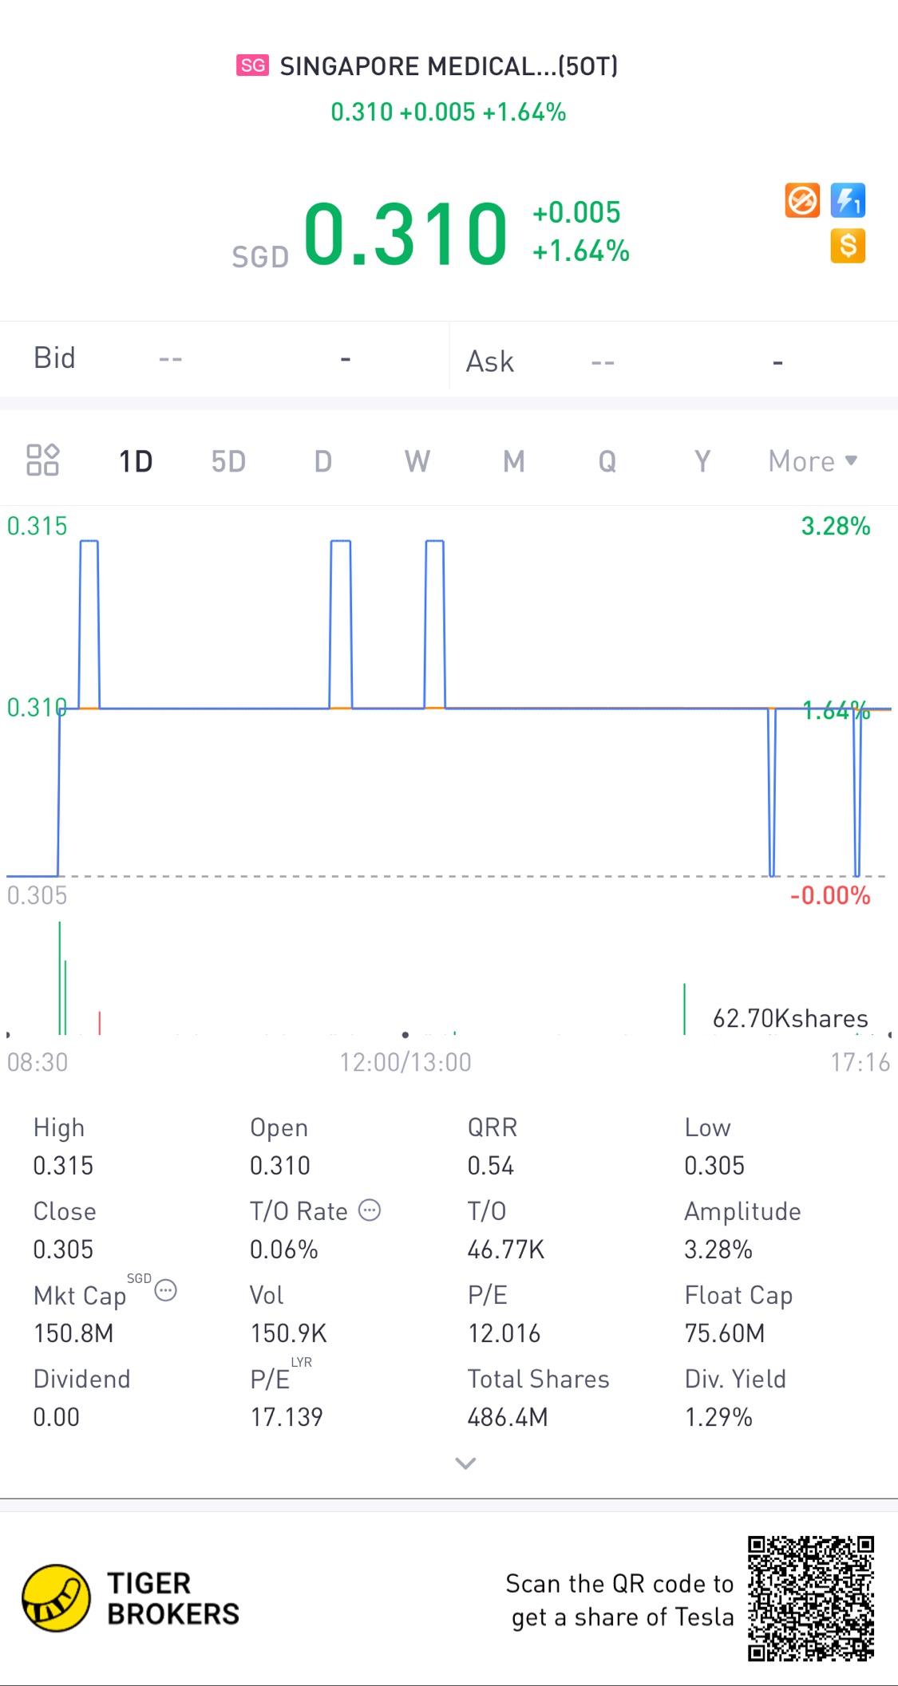Select the W weekly chart tab
898x1686 pixels.
click(x=417, y=461)
